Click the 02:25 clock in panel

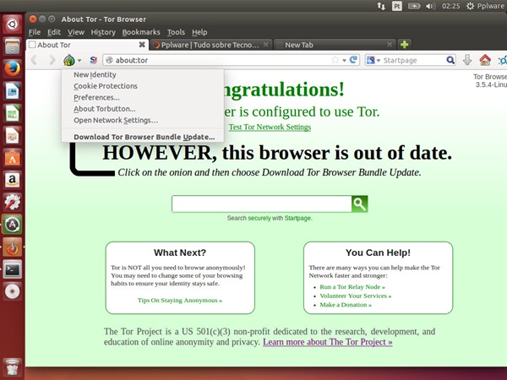tap(450, 6)
